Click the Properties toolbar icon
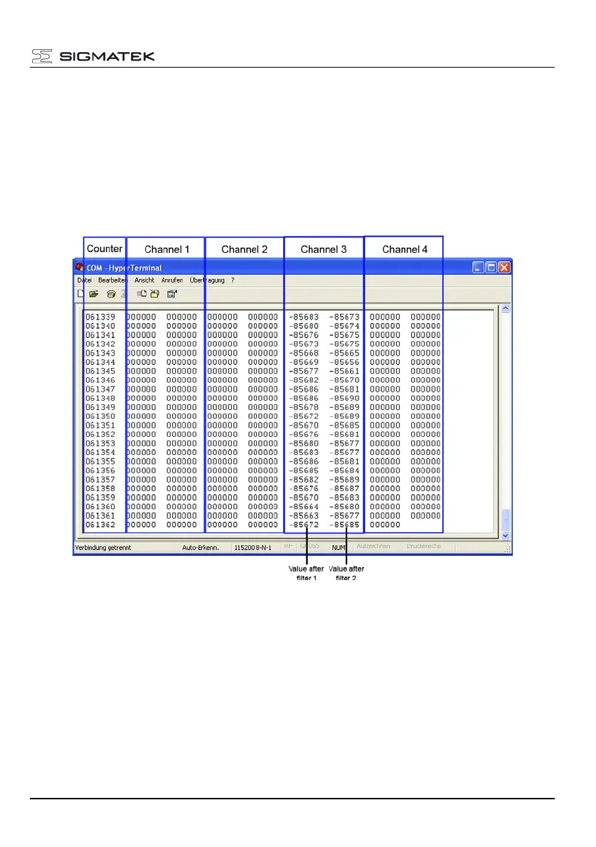The width and height of the screenshot is (596, 847). [x=172, y=294]
